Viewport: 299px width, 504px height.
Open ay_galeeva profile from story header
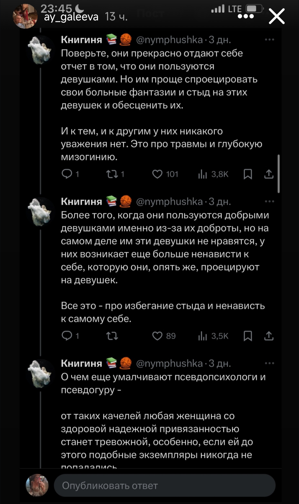coord(71,17)
